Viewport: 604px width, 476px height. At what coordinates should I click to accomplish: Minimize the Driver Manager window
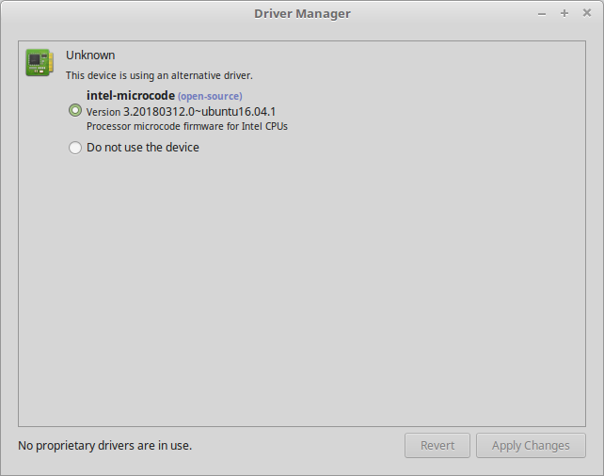[542, 14]
